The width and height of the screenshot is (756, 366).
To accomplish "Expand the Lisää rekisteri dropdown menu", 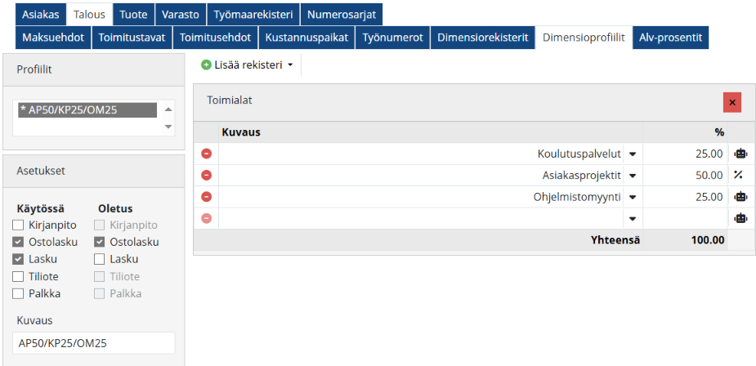I will (x=247, y=65).
